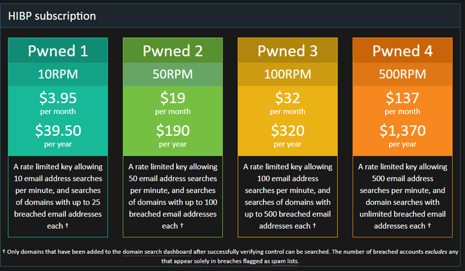The image size is (465, 271).
Task: Click the 50RPM rate band
Action: click(x=172, y=74)
